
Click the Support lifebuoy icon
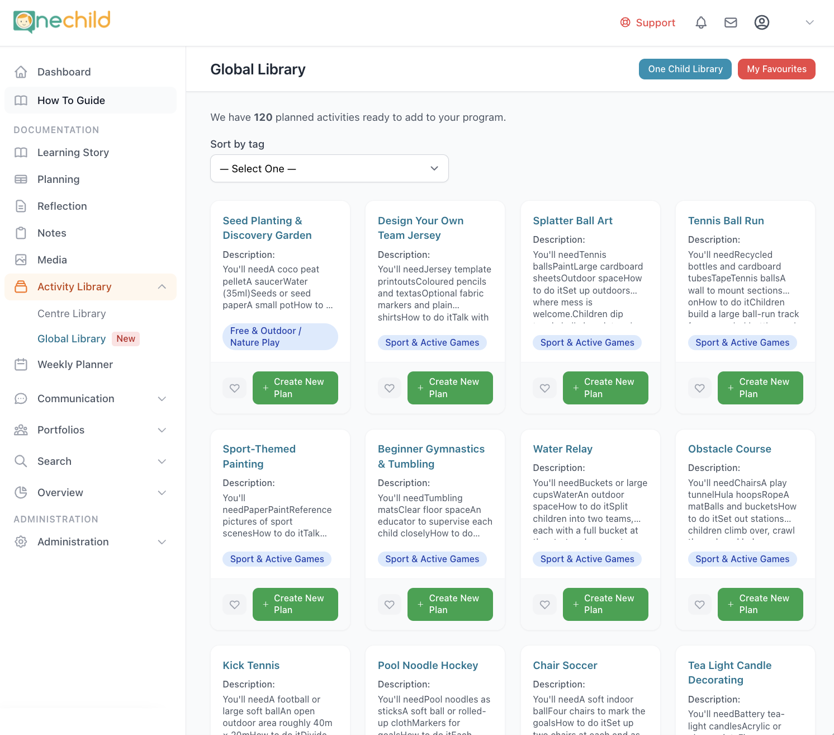(625, 22)
